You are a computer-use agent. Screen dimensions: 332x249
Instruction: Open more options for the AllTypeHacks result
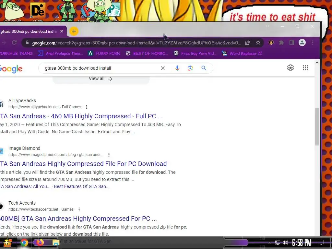click(86, 107)
